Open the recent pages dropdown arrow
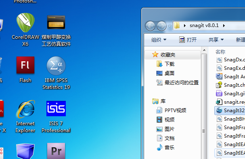 coord(170,26)
